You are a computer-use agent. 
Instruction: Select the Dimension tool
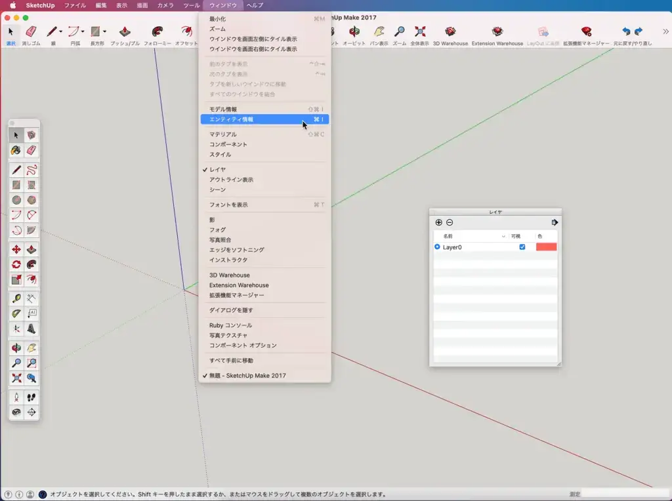[x=31, y=298]
